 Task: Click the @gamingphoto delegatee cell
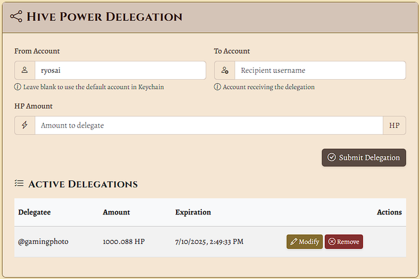pos(43,242)
